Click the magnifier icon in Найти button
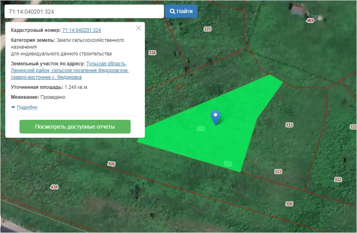 coord(173,11)
